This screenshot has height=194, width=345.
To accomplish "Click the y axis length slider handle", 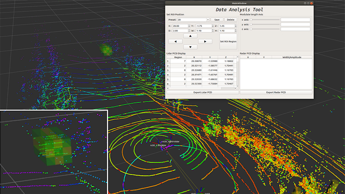I will click(x=251, y=25).
